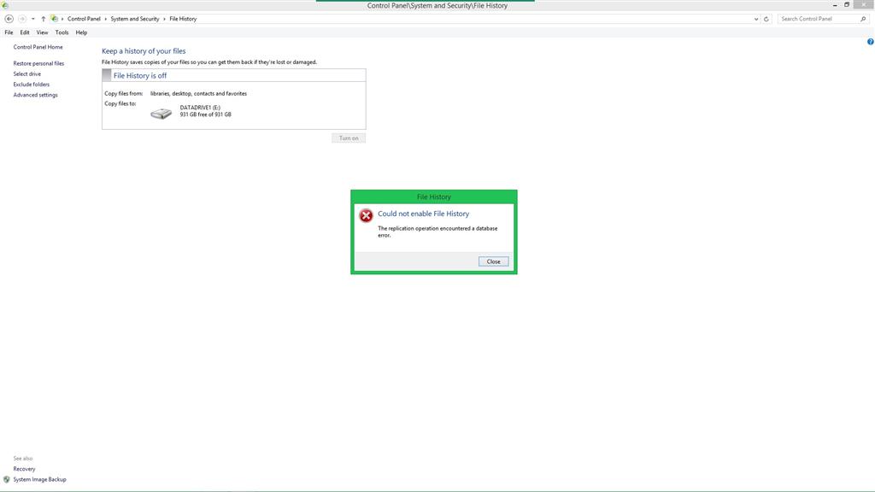The image size is (875, 492).
Task: Open System Image Backup link
Action: [39, 480]
